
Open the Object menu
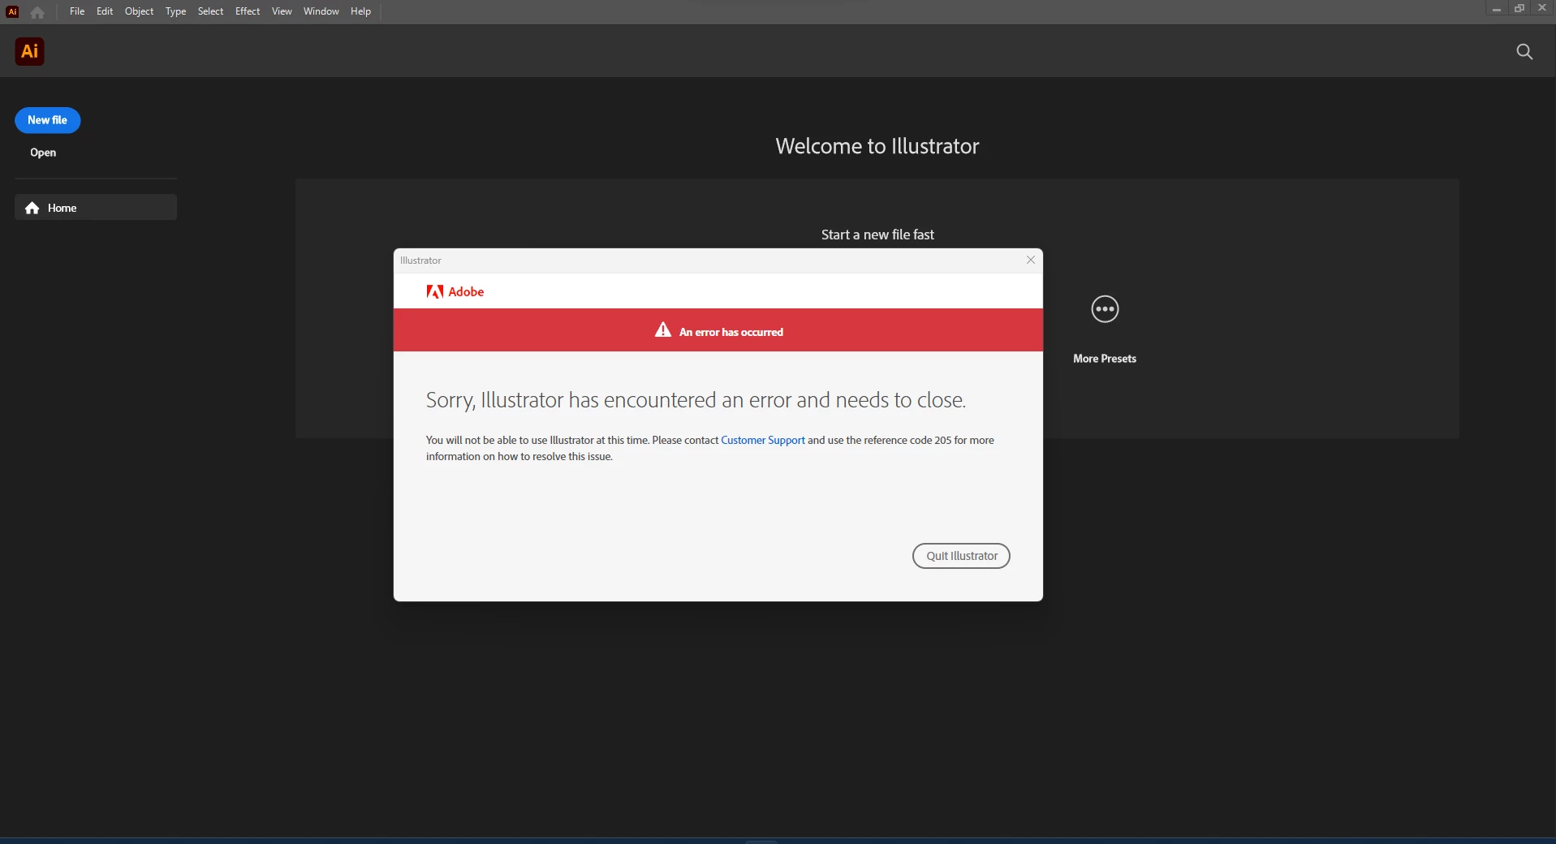(139, 11)
